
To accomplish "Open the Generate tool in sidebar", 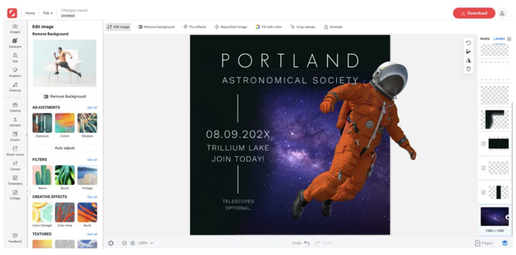I will [15, 43].
